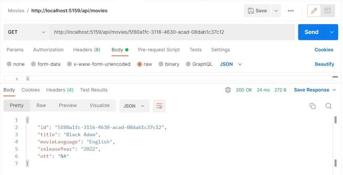The height and width of the screenshot is (175, 343).
Task: Select the Pretty response view
Action: pyautogui.click(x=17, y=105)
